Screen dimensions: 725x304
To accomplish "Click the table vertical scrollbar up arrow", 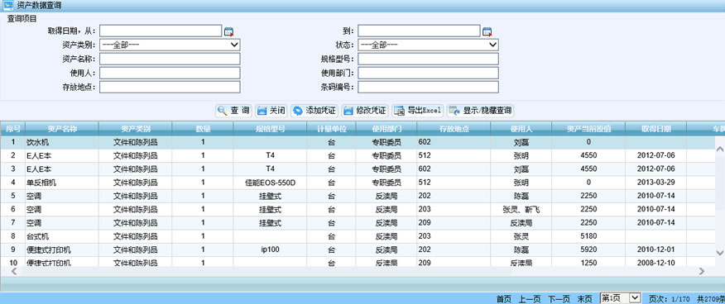I will pos(719,149).
